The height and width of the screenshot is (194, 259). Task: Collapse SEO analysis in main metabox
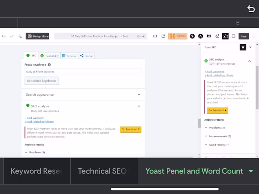[139, 106]
